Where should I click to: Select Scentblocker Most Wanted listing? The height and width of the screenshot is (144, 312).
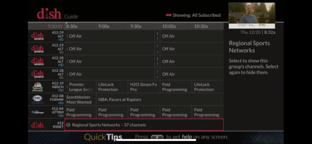click(x=80, y=100)
